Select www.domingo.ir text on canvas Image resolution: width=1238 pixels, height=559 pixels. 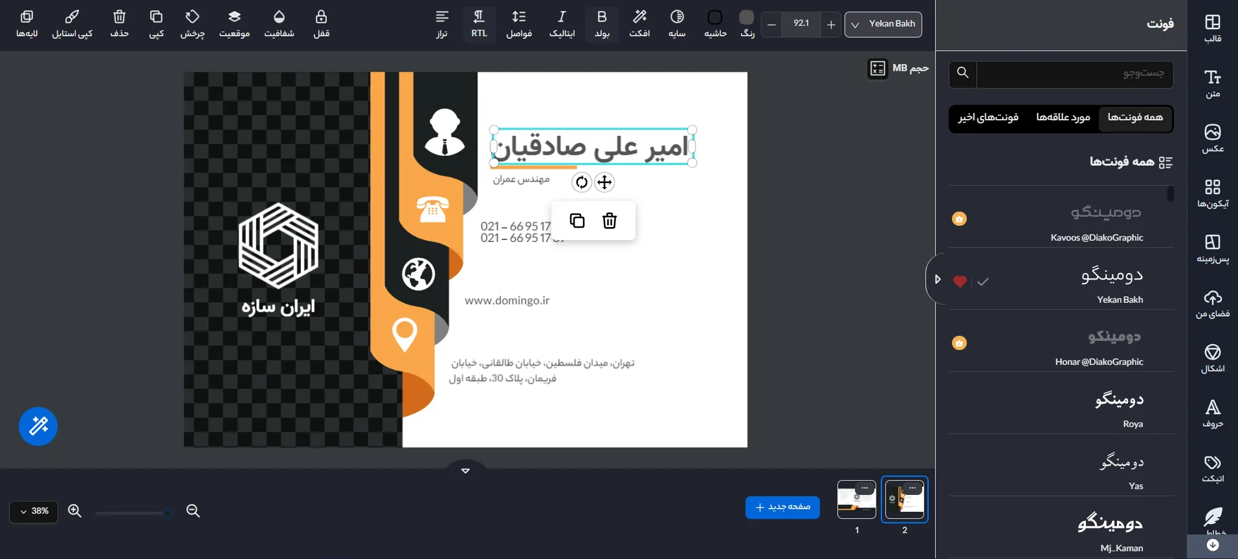(x=507, y=301)
